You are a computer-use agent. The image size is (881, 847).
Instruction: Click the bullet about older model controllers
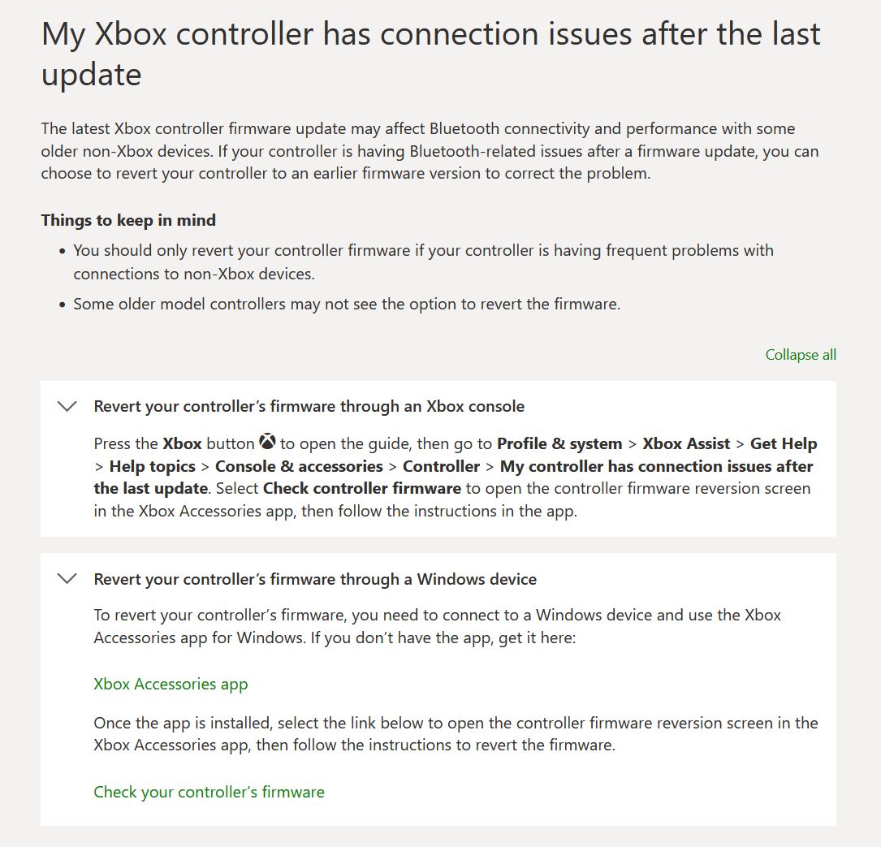(x=347, y=305)
